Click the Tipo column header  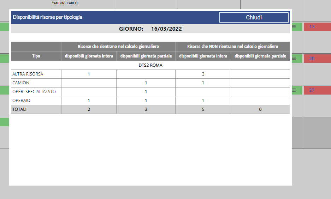(x=36, y=56)
